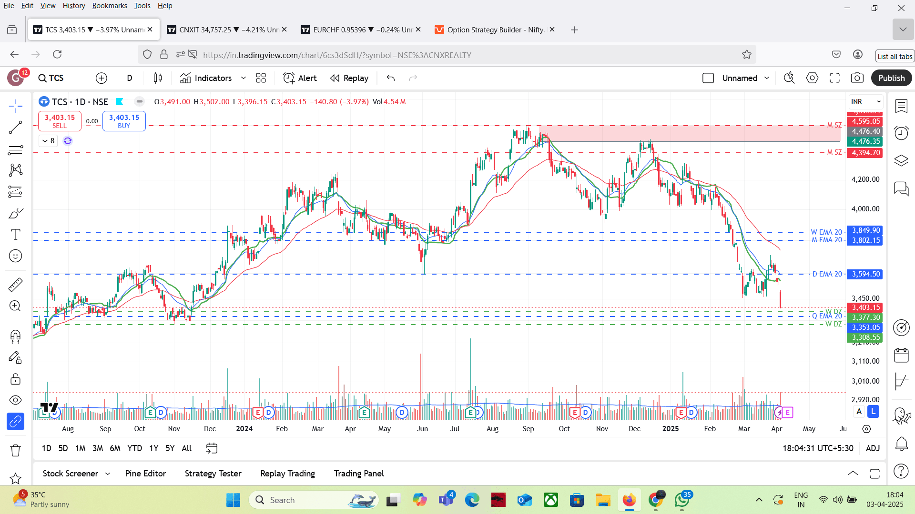This screenshot has width=915, height=514.
Task: Collapse the bottom panel with up chevron
Action: (x=853, y=474)
